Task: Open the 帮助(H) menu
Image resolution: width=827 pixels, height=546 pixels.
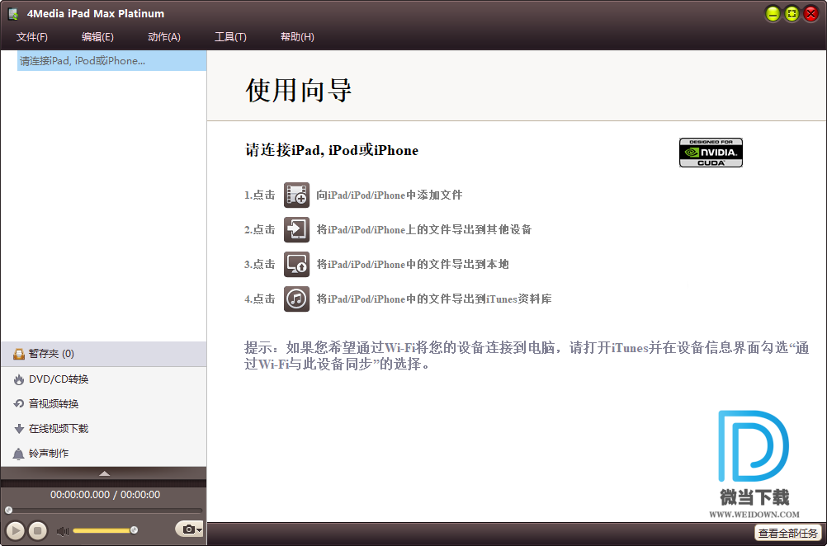Action: [x=297, y=37]
